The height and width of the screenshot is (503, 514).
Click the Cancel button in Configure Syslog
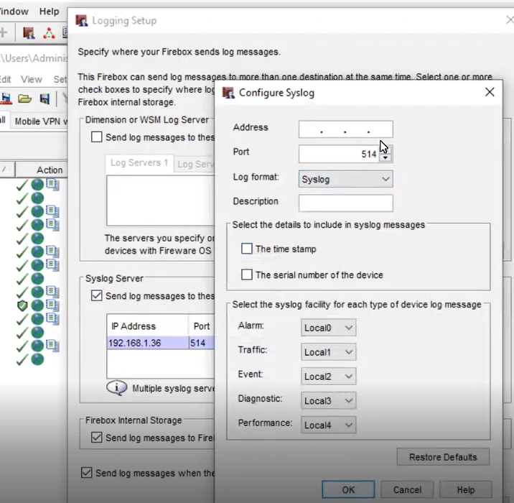click(x=407, y=489)
